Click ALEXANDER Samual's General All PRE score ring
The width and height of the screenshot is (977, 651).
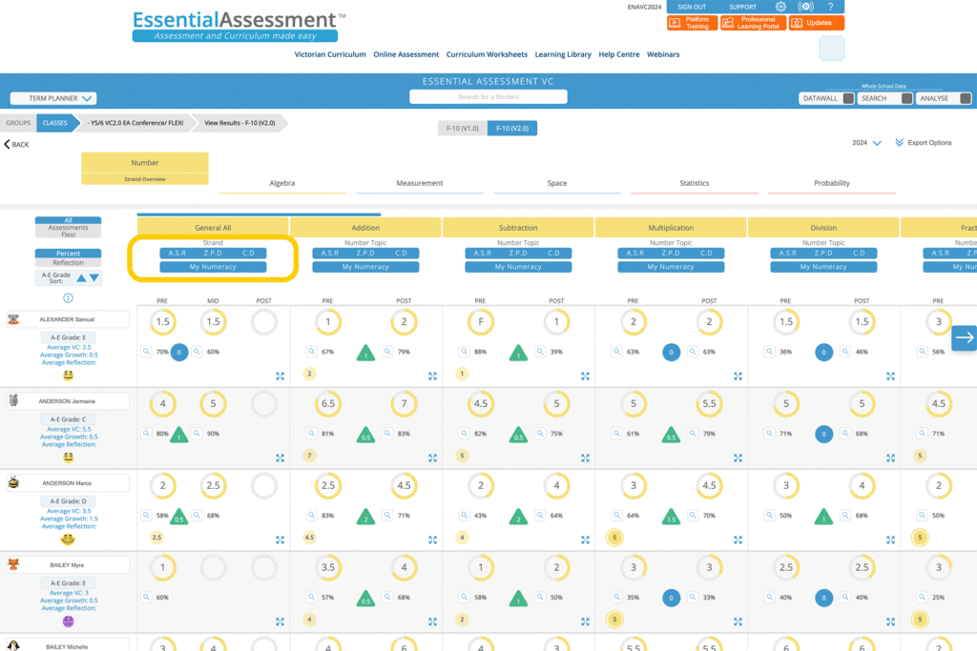pos(162,322)
